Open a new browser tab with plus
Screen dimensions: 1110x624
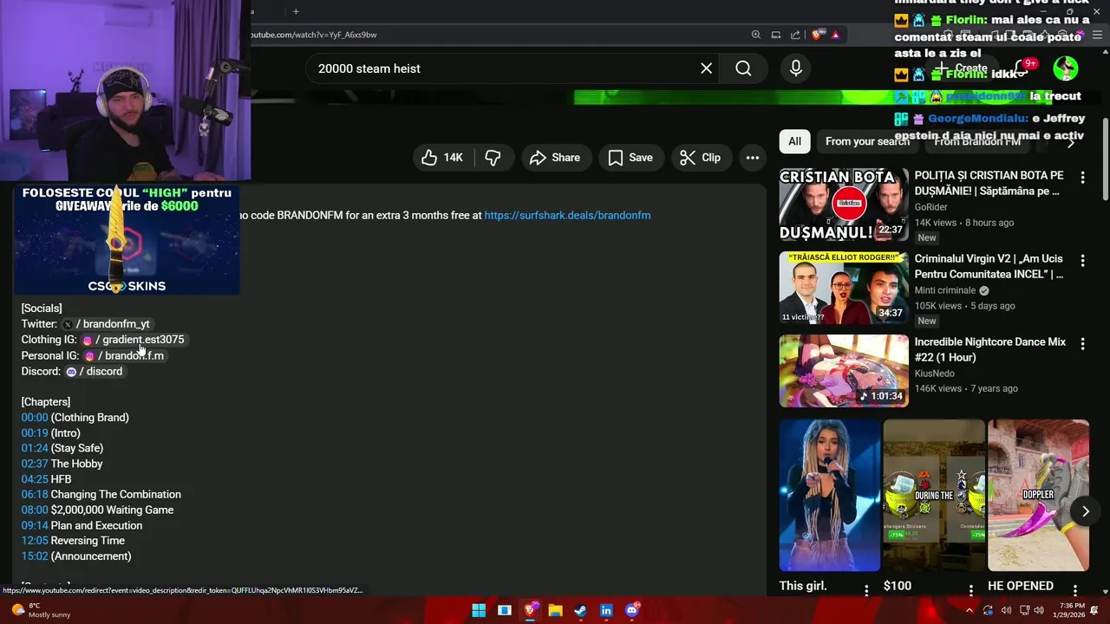pos(296,11)
